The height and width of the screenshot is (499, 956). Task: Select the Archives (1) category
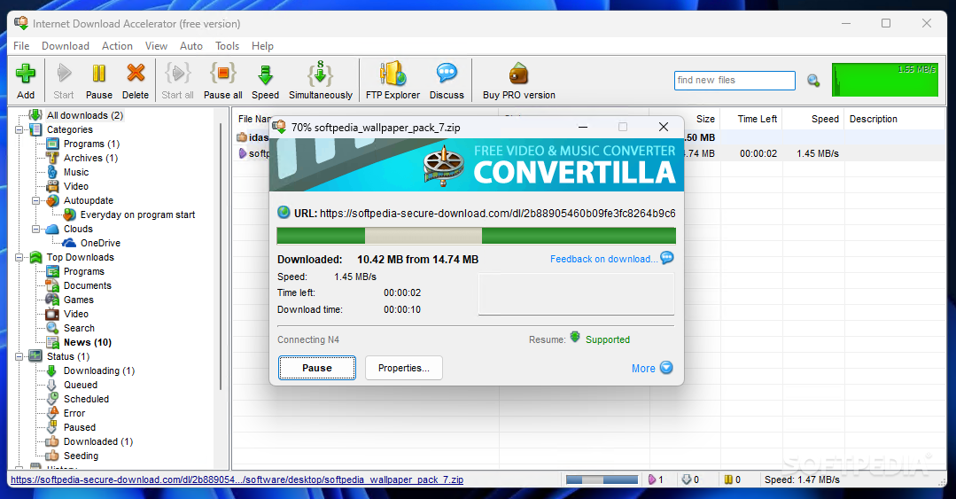click(x=90, y=158)
